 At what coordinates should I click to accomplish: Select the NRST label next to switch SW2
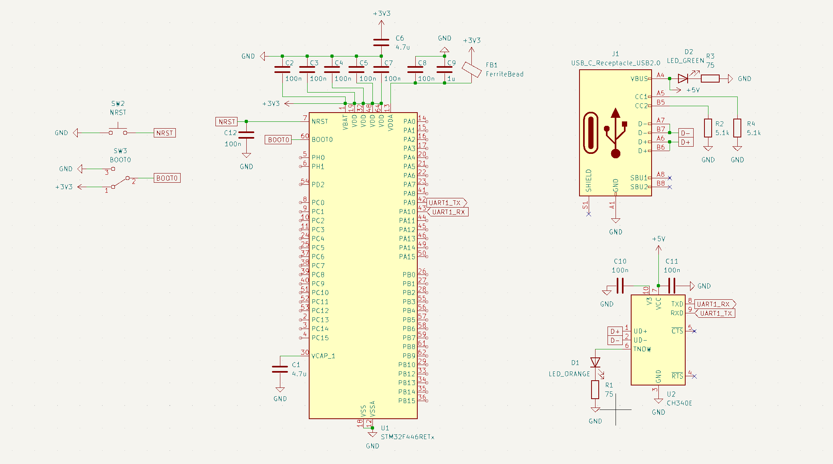click(165, 133)
